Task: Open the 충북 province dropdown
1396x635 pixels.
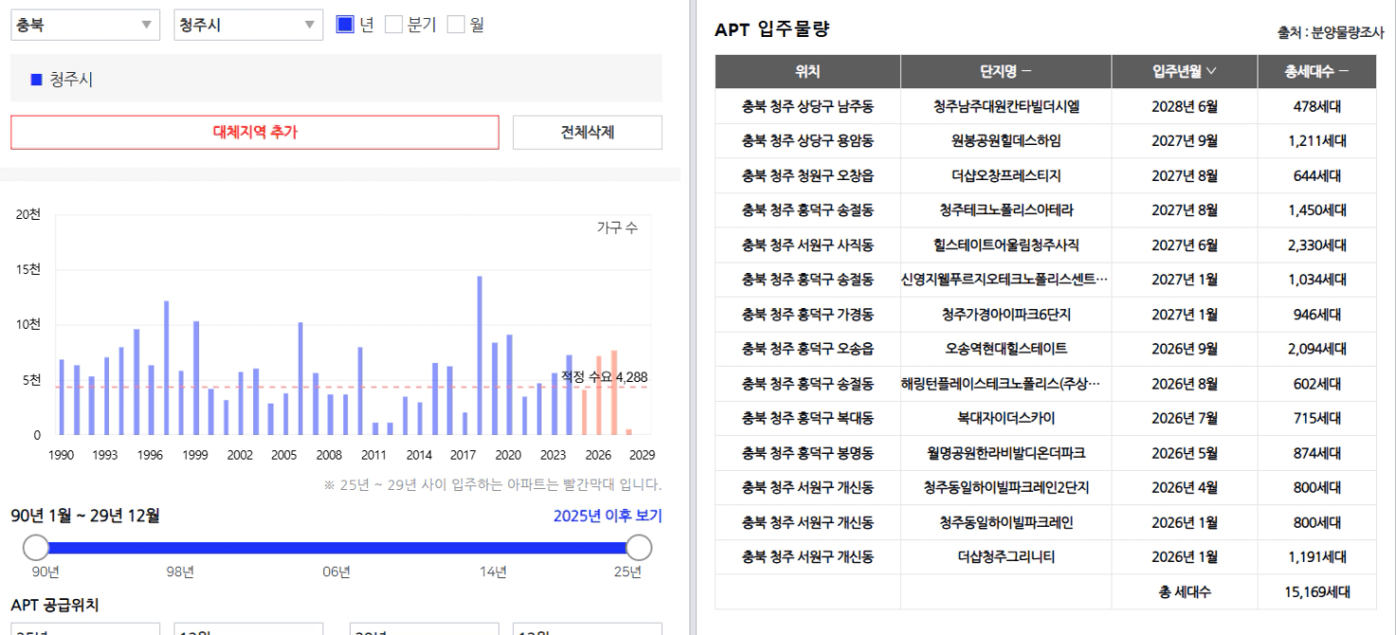Action: 85,26
